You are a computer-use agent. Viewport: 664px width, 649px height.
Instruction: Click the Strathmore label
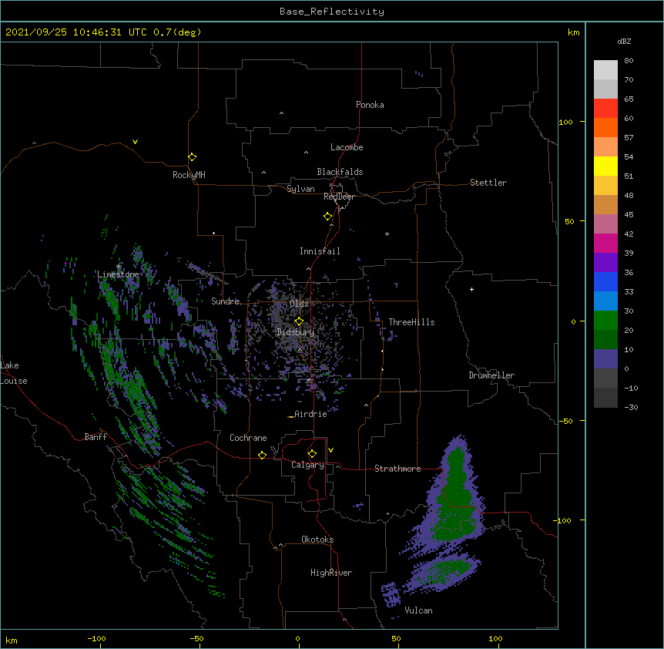[397, 469]
